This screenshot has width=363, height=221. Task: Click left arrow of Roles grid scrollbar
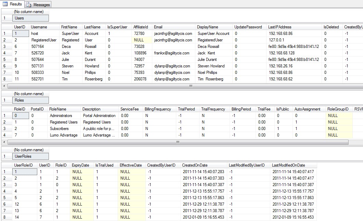[4, 142]
